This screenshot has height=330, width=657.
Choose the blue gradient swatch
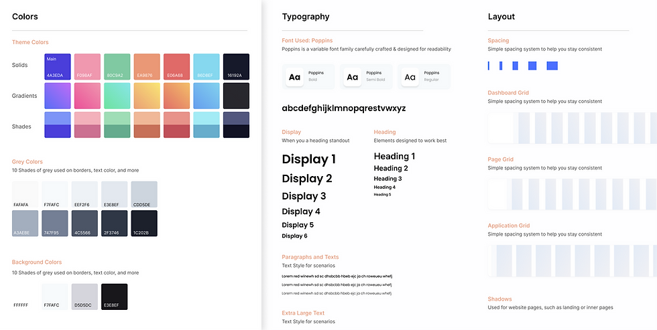pyautogui.click(x=206, y=96)
